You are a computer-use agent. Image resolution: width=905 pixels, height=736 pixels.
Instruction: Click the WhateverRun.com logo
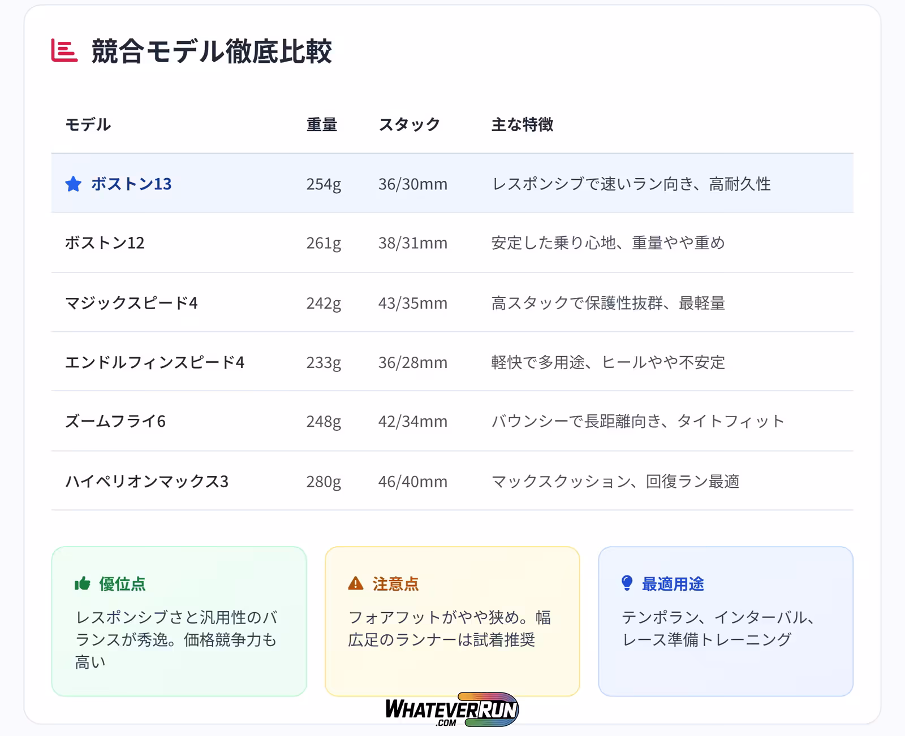451,709
